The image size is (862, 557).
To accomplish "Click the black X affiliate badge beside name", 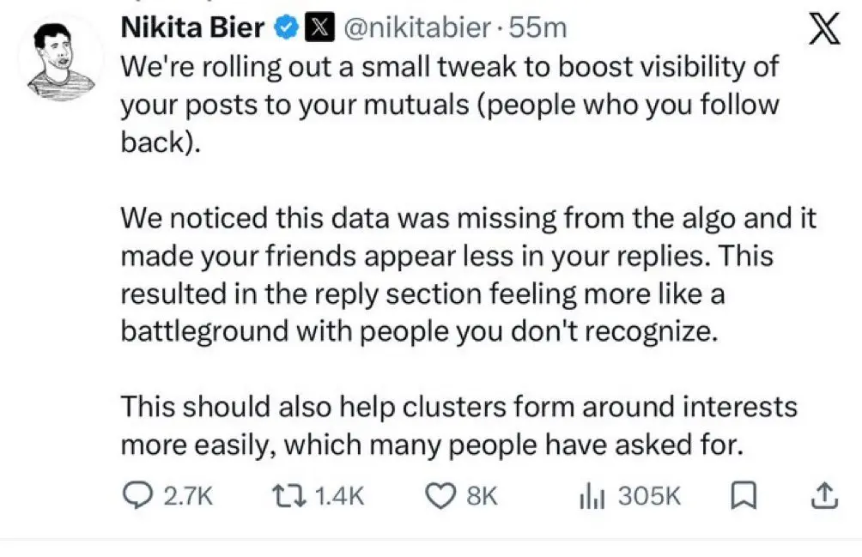I will 319,28.
